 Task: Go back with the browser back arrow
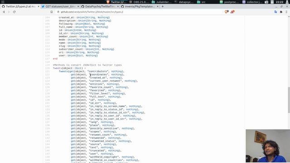tap(4, 12)
